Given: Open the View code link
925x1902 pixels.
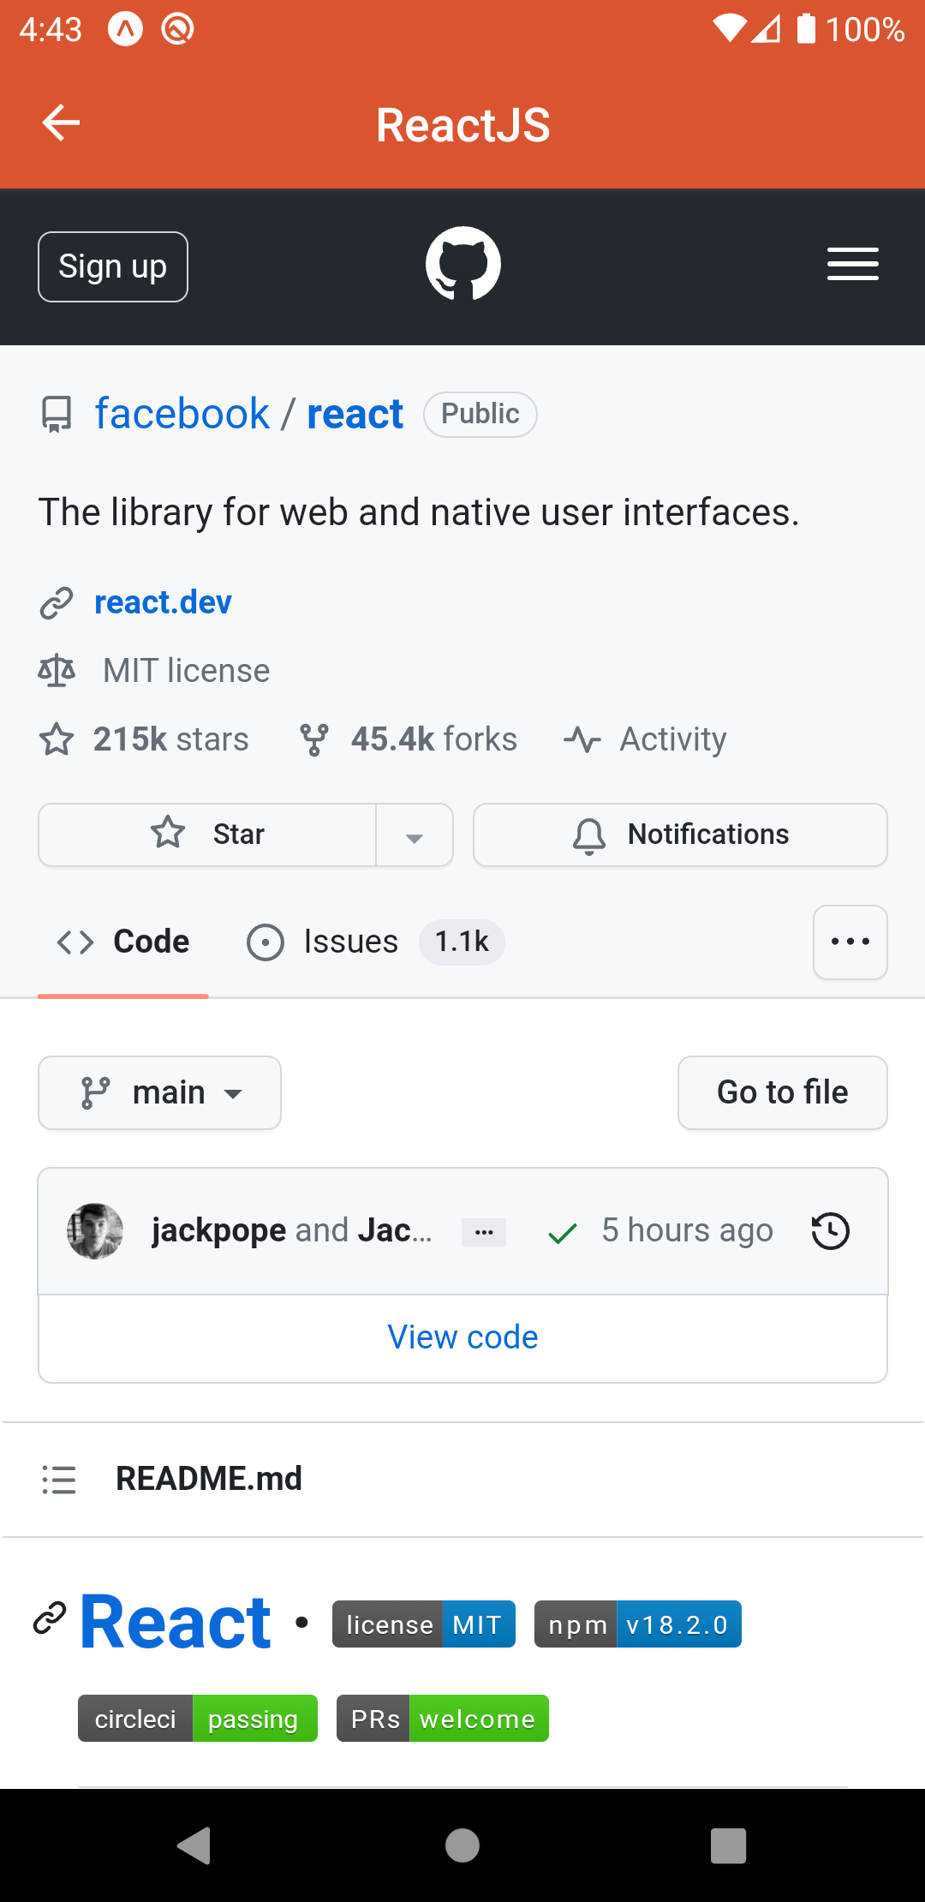Looking at the screenshot, I should [463, 1337].
